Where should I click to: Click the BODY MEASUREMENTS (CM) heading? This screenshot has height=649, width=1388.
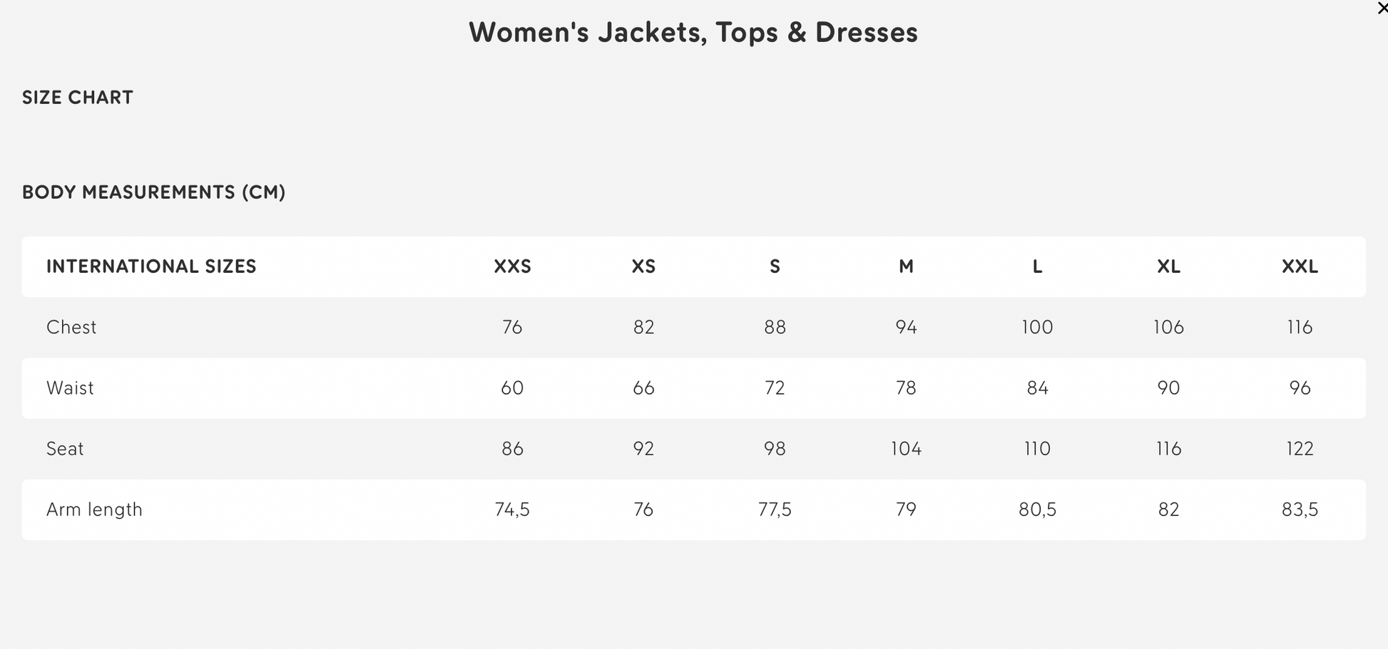pos(153,192)
